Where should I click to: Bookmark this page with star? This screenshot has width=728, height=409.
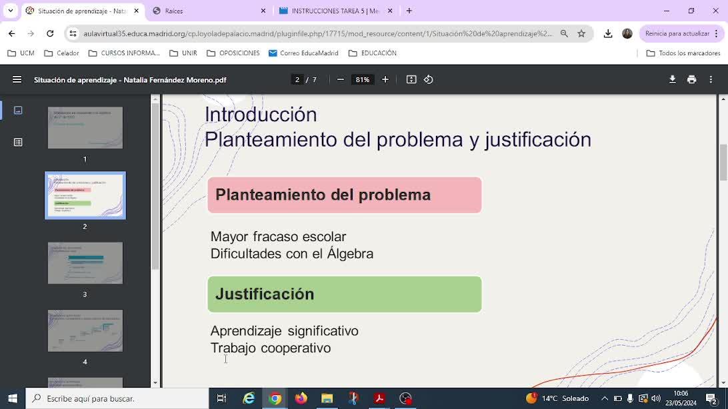click(x=581, y=33)
